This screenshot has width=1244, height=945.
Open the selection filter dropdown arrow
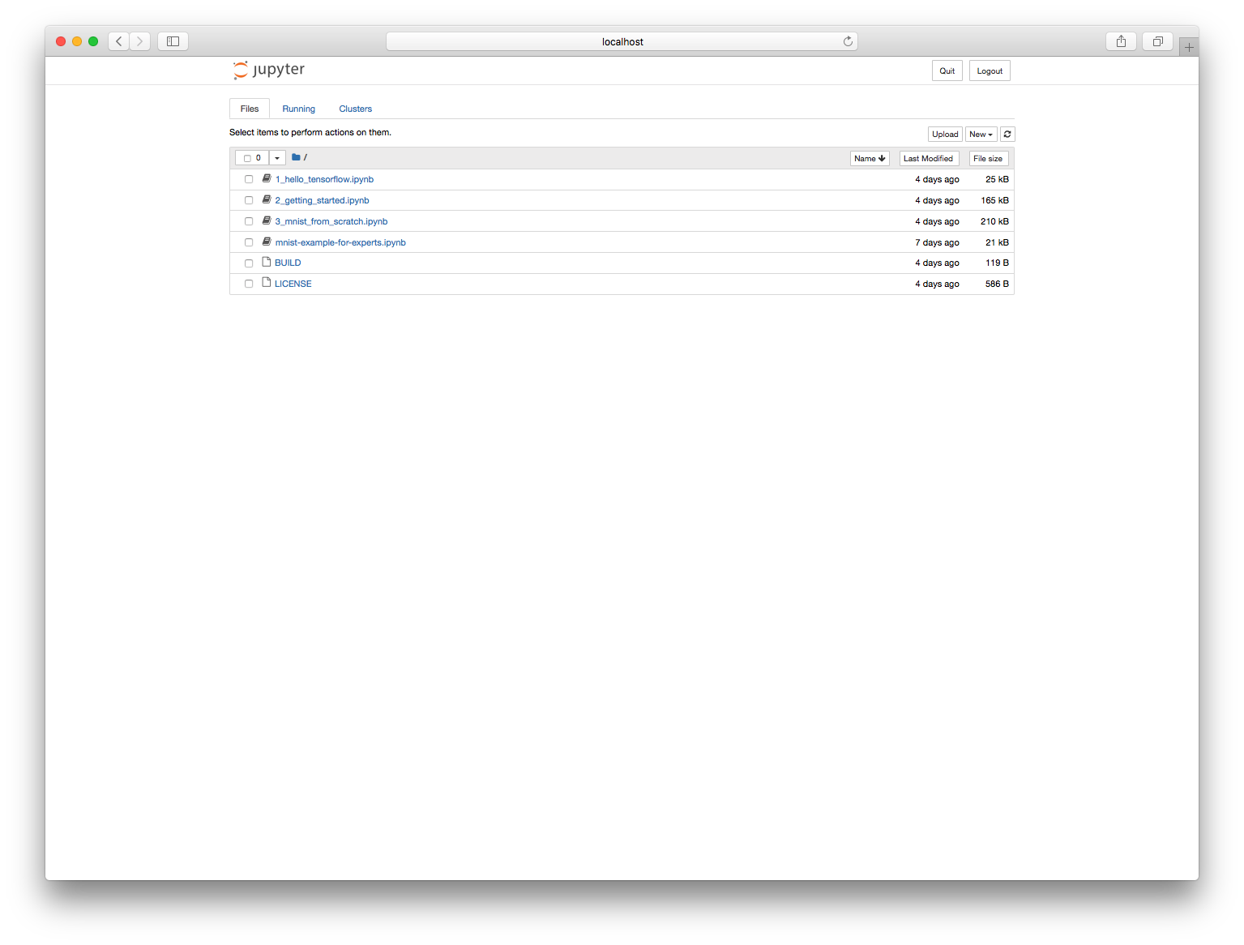click(277, 157)
